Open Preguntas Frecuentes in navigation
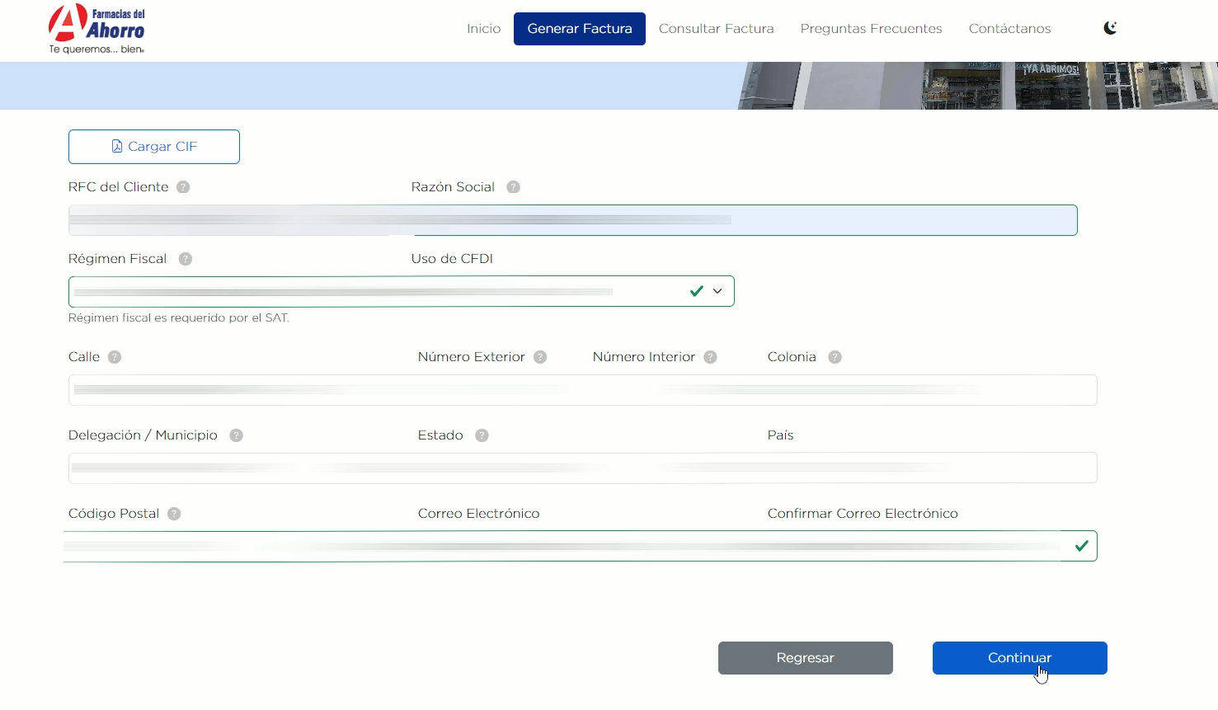Viewport: 1218px width, 710px height. [871, 29]
